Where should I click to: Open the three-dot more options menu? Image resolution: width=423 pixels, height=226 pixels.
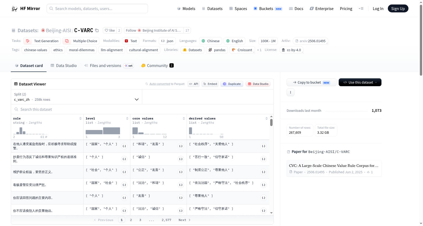pyautogui.click(x=291, y=92)
